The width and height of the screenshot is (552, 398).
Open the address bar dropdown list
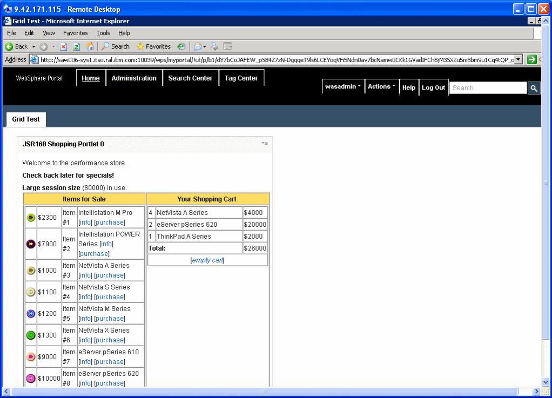(x=518, y=59)
